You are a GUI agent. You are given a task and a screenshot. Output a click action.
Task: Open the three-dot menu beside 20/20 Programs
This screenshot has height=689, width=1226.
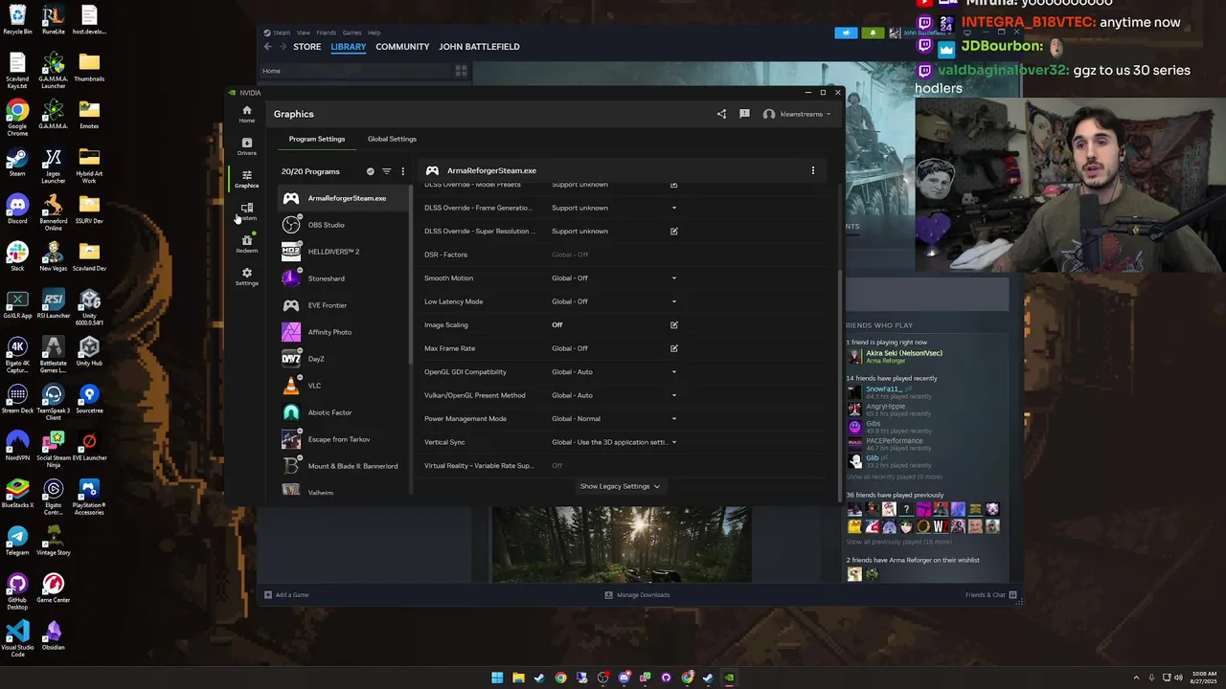click(x=402, y=171)
